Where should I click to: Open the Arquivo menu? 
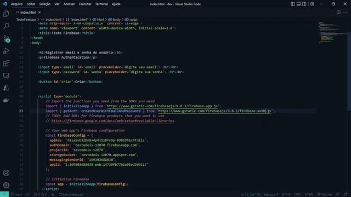(x=17, y=4)
